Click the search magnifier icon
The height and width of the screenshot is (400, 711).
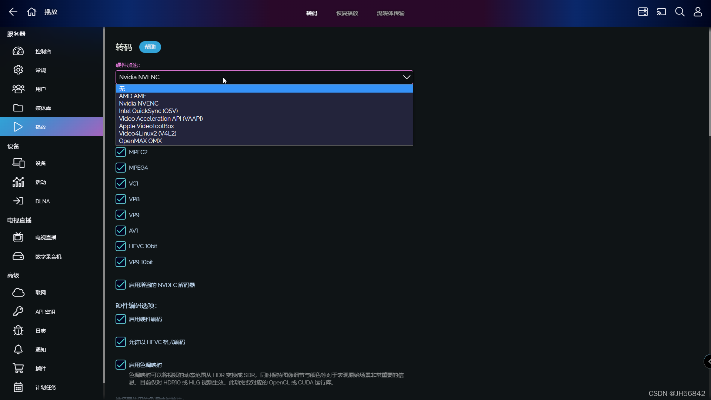(680, 12)
